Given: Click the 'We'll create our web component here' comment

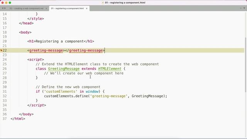Looking at the screenshot, I should [x=84, y=73].
